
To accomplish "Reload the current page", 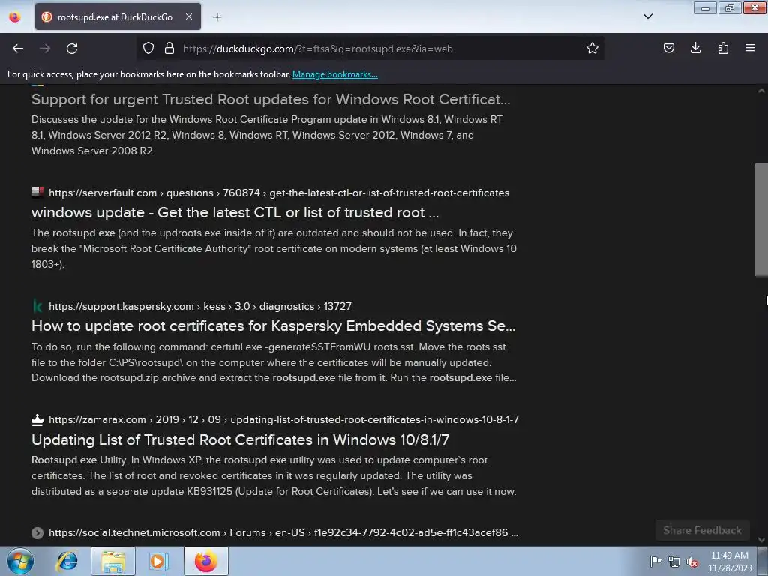I will [72, 49].
